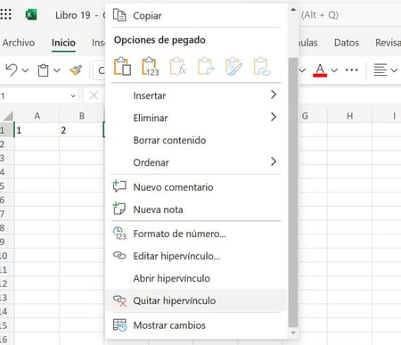
Task: Select all cells corner triangle
Action: point(8,116)
